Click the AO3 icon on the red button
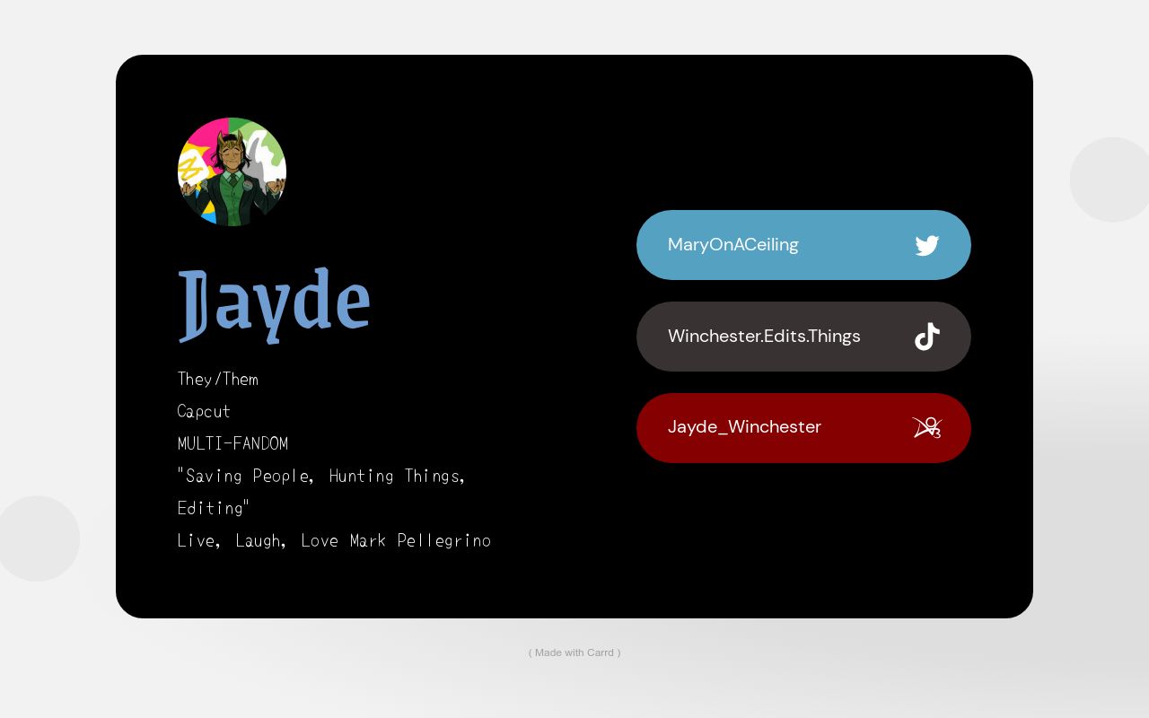The height and width of the screenshot is (718, 1149). pyautogui.click(x=928, y=428)
